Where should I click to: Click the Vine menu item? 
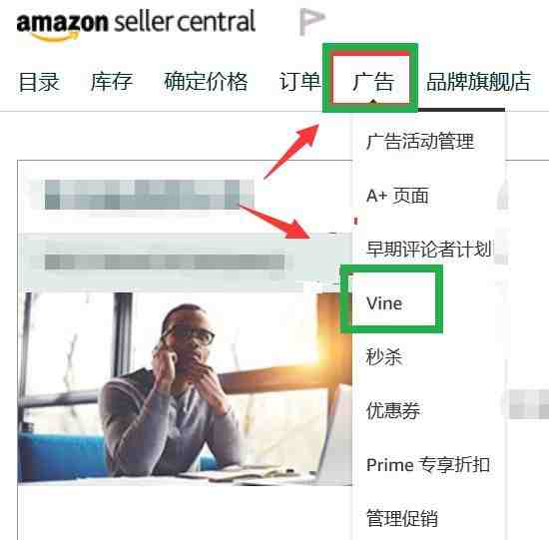[384, 303]
